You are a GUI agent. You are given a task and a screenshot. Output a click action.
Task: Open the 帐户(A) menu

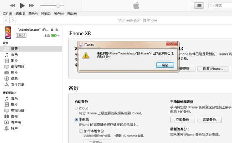(x=59, y=14)
